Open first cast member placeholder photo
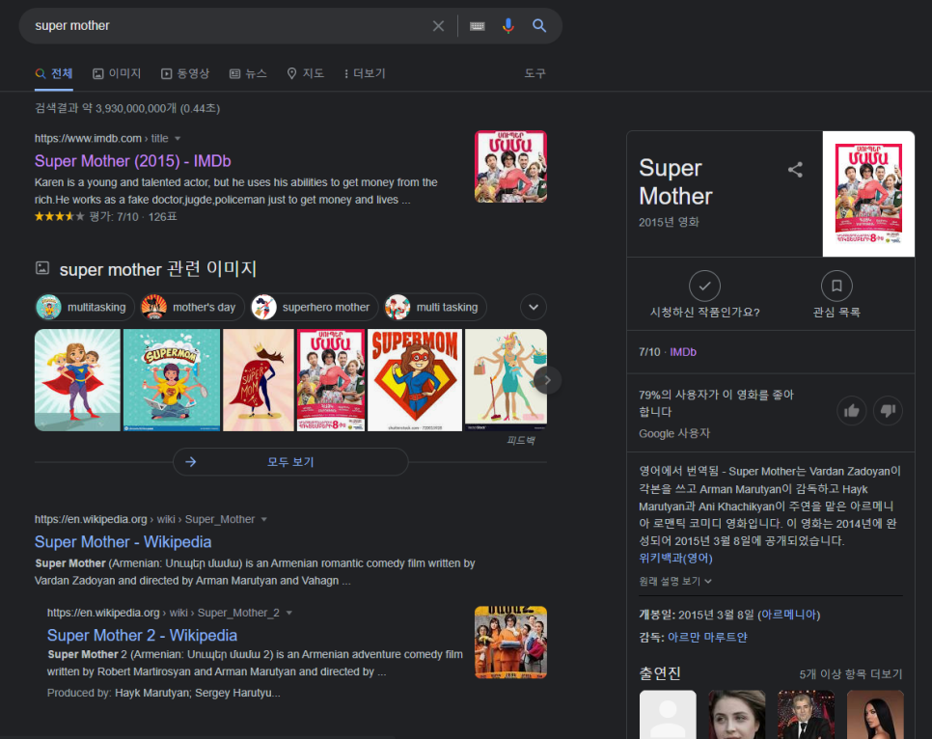This screenshot has width=932, height=739. click(668, 715)
